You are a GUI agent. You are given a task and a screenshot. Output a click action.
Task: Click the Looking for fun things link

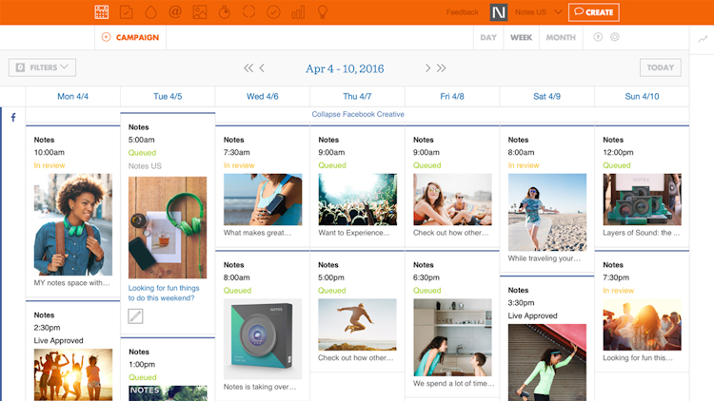point(164,293)
